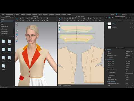Switch to the second tab below the 2D window
Image resolution: width=134 pixels, height=101 pixels.
67,85
